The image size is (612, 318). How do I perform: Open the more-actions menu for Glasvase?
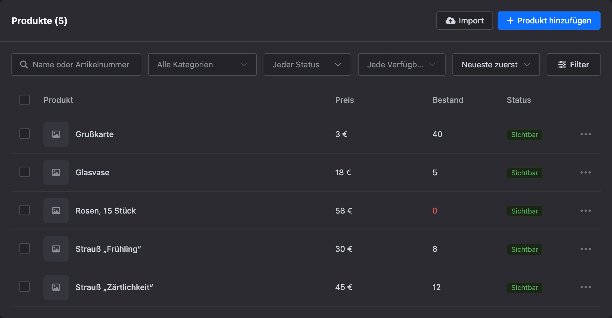[585, 172]
